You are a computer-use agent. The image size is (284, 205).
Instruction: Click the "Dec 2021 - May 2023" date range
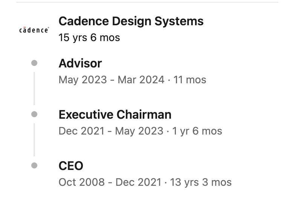111,131
